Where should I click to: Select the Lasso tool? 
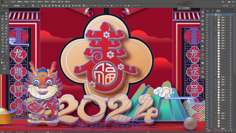(x=6, y=16)
